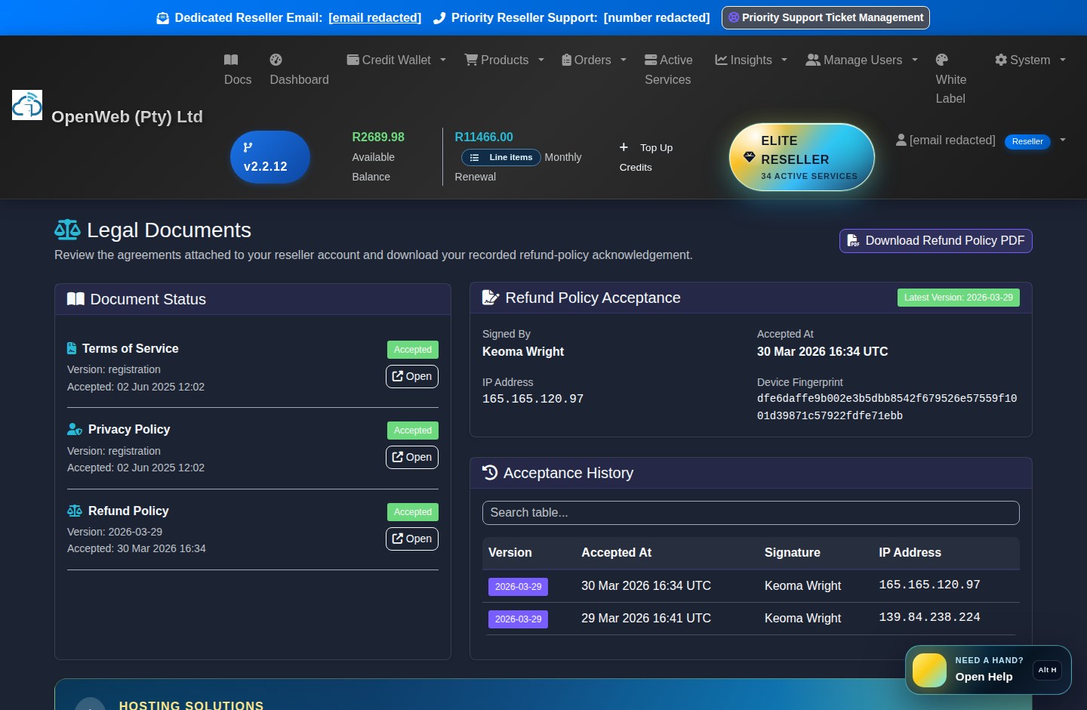Open the Refund Policy document
Image resolution: width=1087 pixels, height=710 pixels.
(412, 539)
